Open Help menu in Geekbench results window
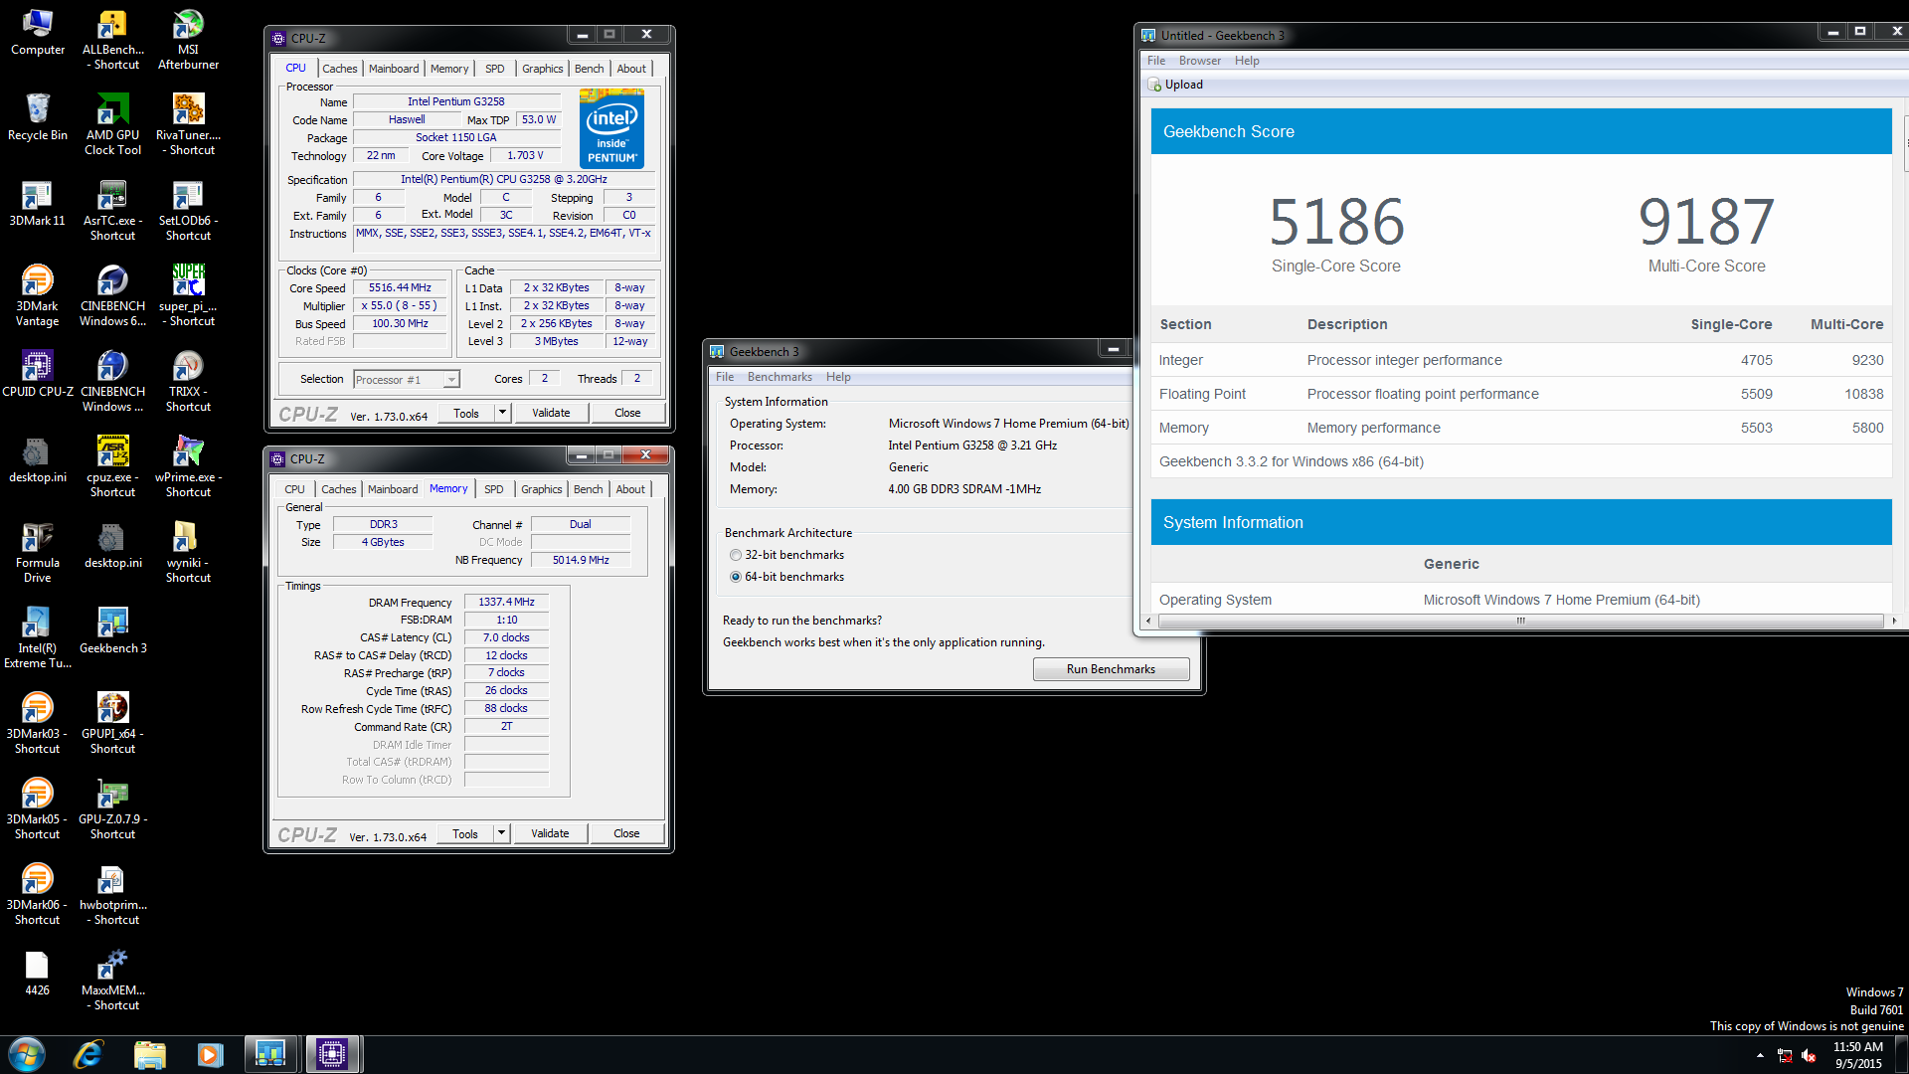Viewport: 1909px width, 1074px height. 1247,61
